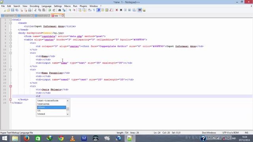Click the Paste toolbar icon
253x142 pixels.
pyautogui.click(x=44, y=10)
